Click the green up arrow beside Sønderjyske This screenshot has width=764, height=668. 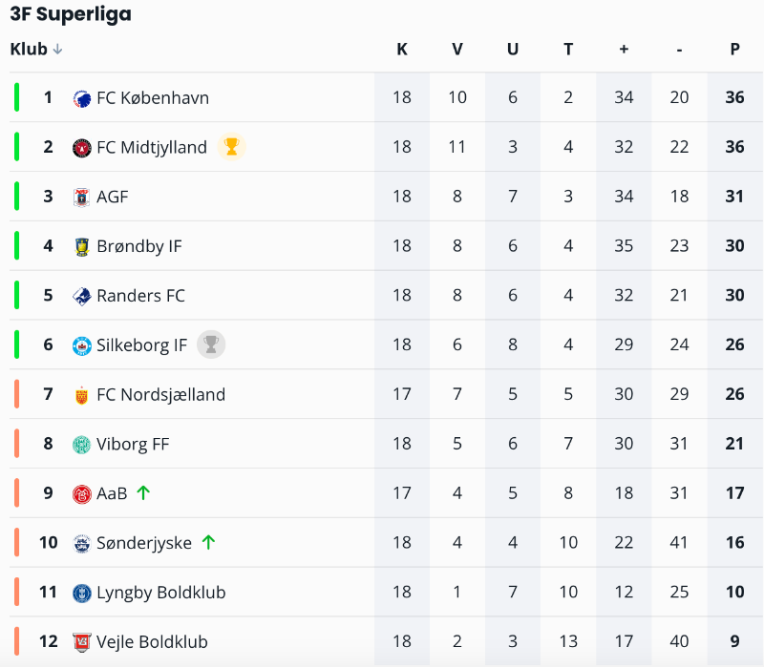pos(208,542)
